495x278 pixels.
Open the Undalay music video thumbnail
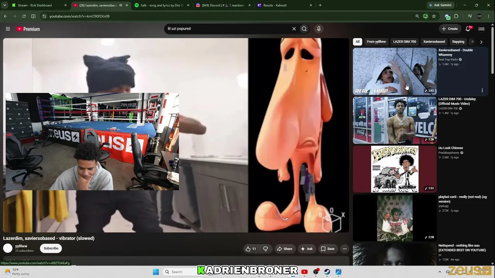point(395,120)
